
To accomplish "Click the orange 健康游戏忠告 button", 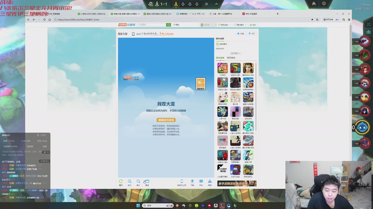I will (166, 120).
